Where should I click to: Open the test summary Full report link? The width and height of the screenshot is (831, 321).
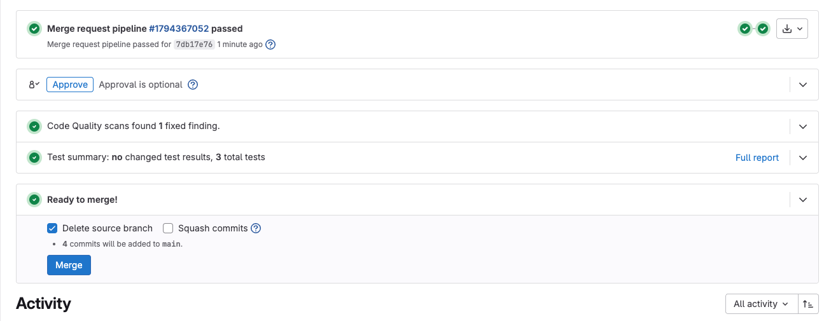tap(757, 158)
